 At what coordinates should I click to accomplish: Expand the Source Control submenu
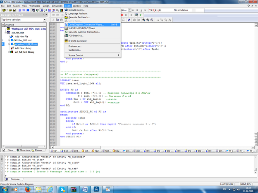click(x=76, y=55)
